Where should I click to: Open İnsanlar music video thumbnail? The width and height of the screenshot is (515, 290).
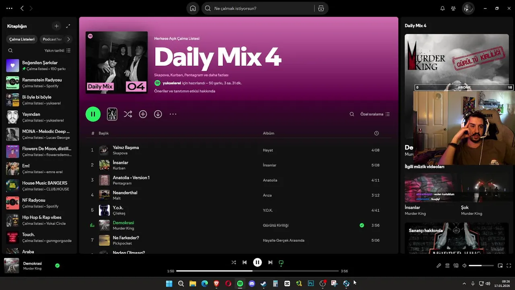(x=431, y=188)
